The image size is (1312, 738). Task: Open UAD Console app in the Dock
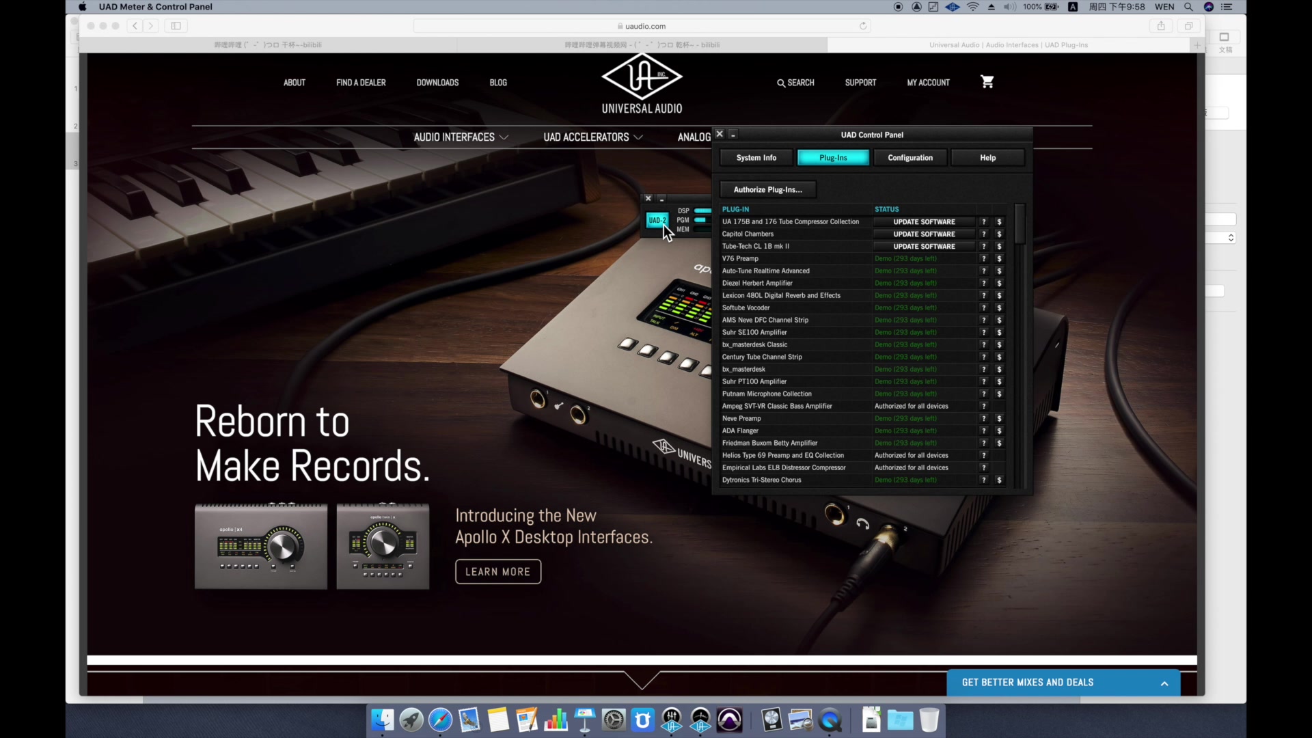(672, 720)
